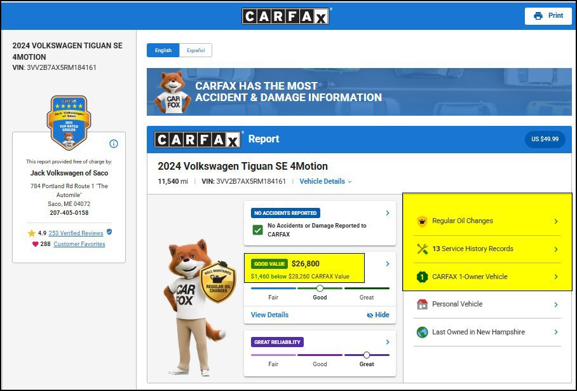Click the wrench service history icon
This screenshot has height=391, width=577.
(422, 249)
